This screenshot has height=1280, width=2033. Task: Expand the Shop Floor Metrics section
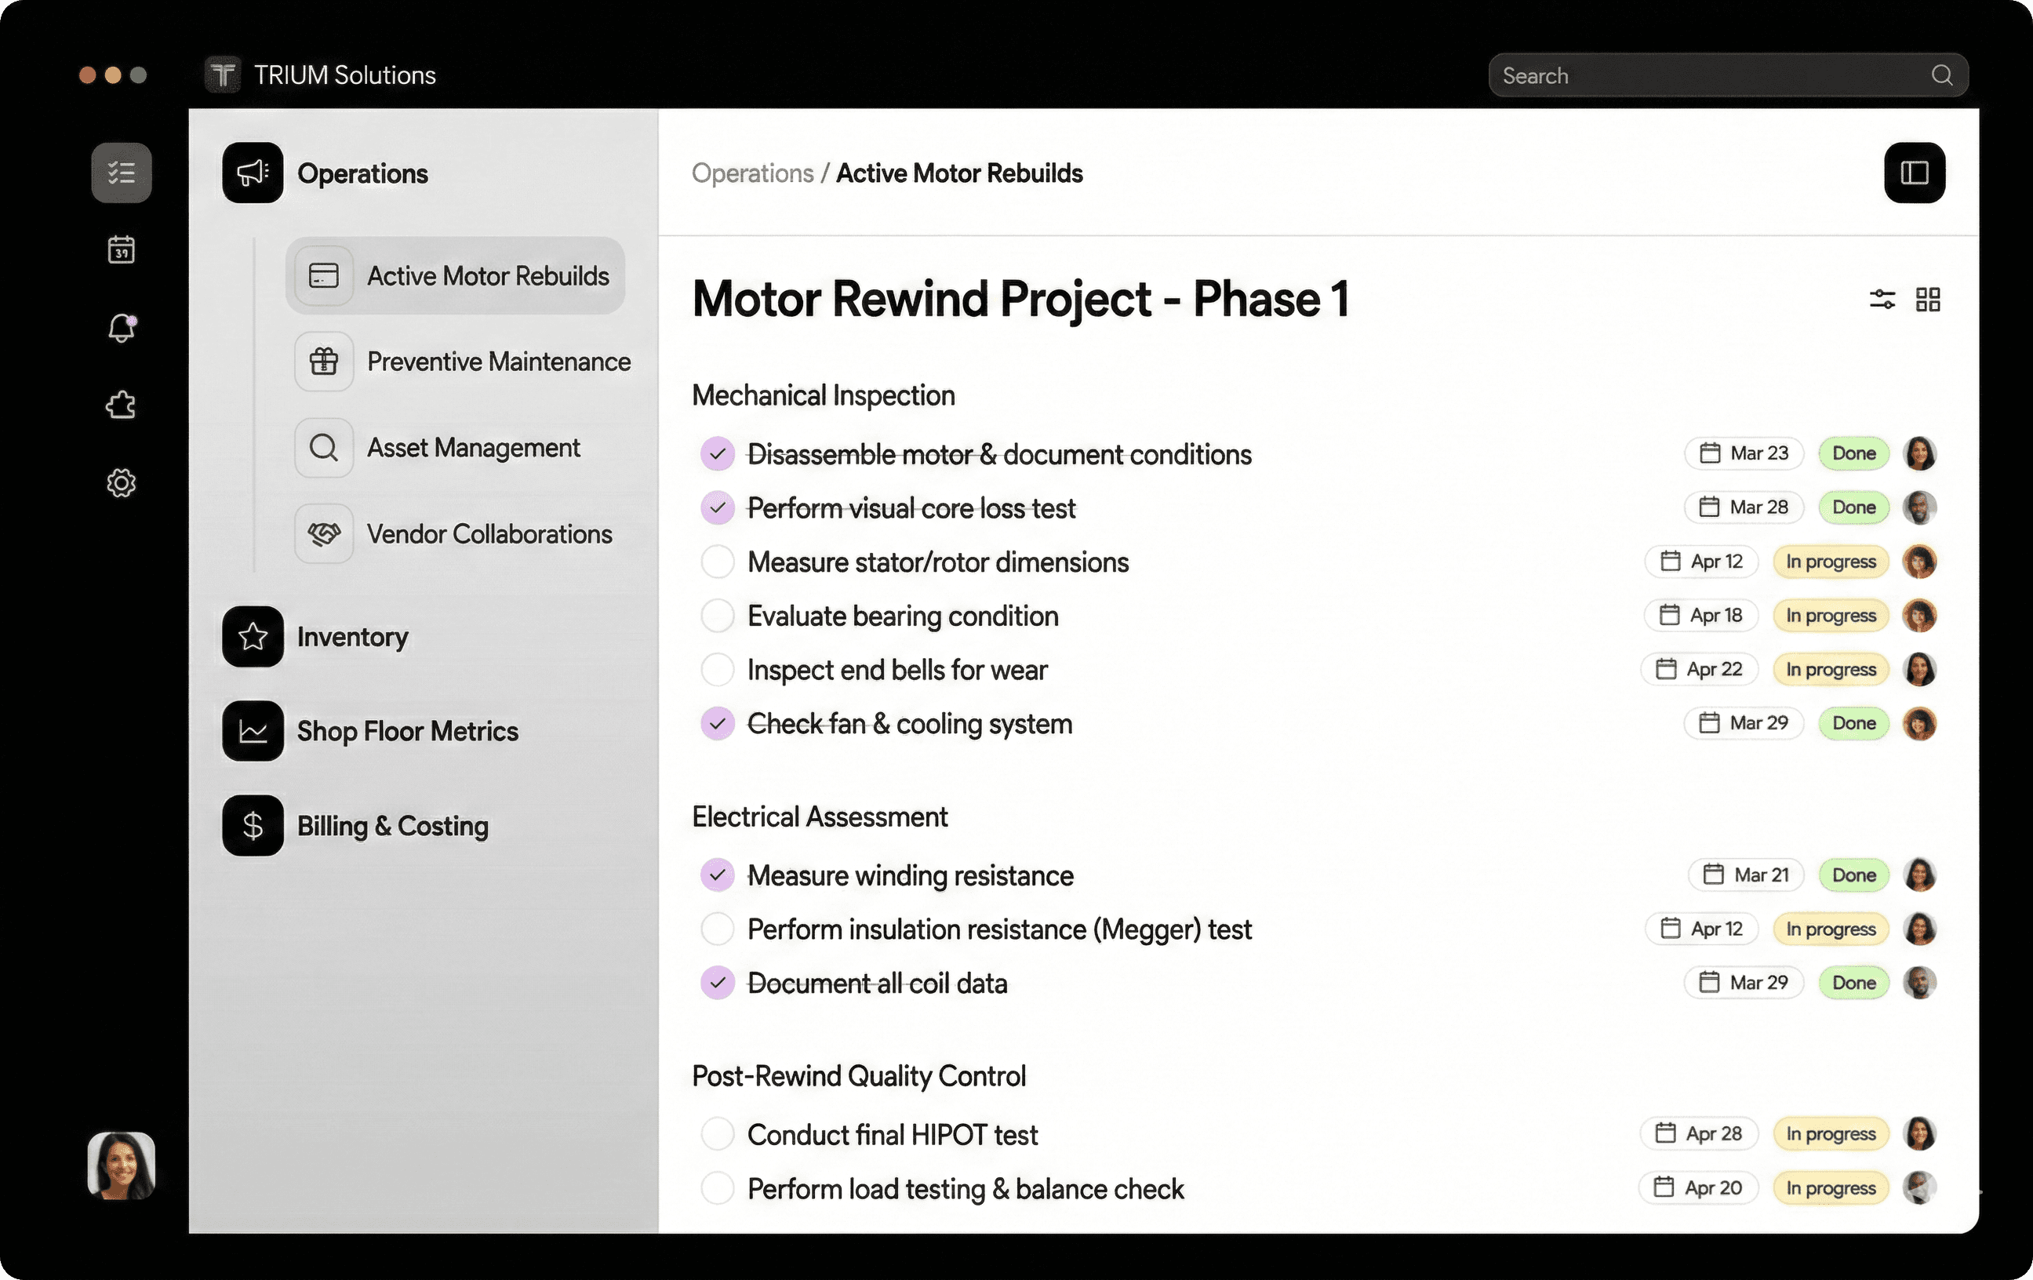[x=407, y=731]
